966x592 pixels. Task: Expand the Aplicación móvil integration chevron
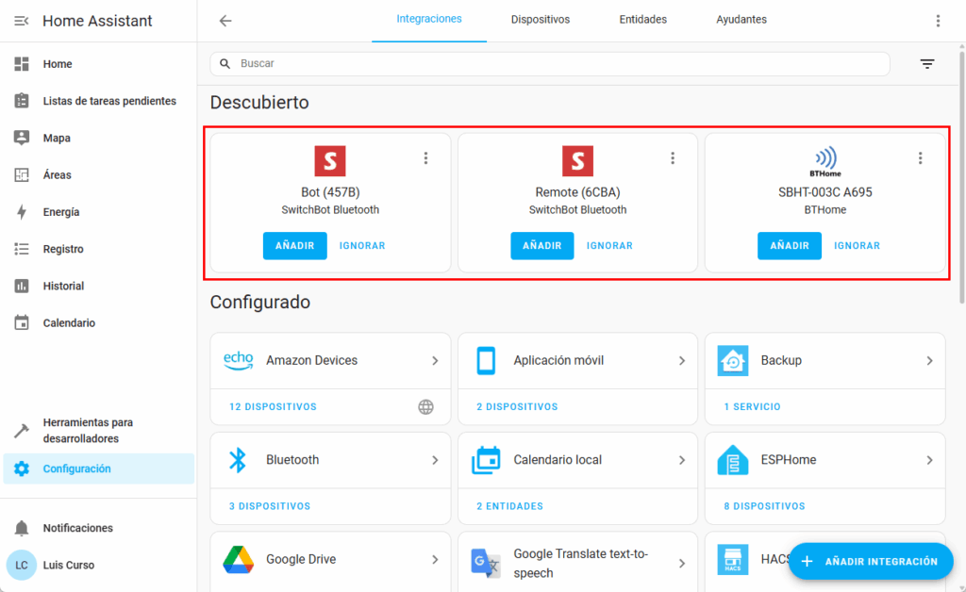coord(682,361)
